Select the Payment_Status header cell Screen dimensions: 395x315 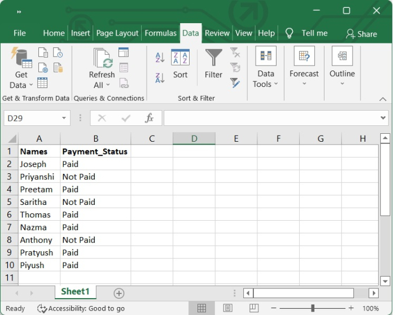pos(95,151)
